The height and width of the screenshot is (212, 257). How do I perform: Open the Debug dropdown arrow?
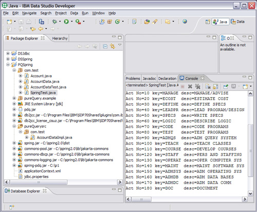pos(60,22)
